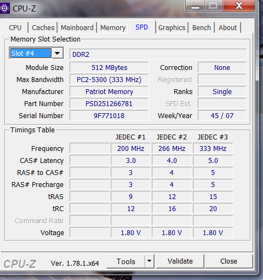Open the About tab
This screenshot has width=263, height=280.
pos(227,28)
